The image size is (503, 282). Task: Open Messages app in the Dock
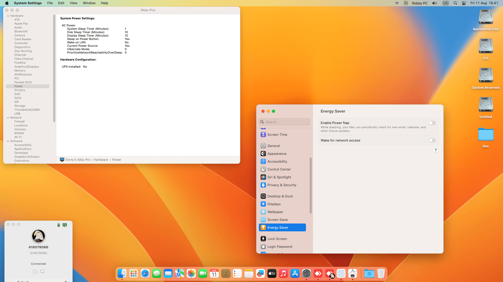click(x=157, y=273)
